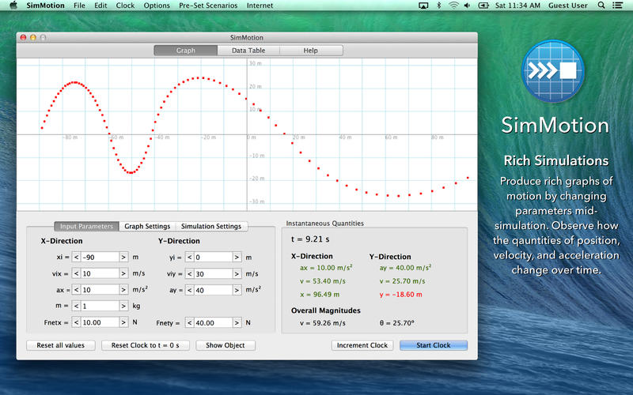Image resolution: width=633 pixels, height=395 pixels.
Task: Click the x = 96.49 m value
Action: coord(320,295)
